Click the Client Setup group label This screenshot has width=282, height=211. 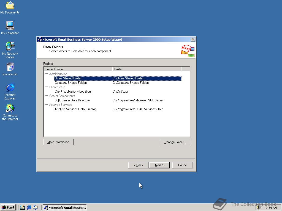(x=57, y=87)
